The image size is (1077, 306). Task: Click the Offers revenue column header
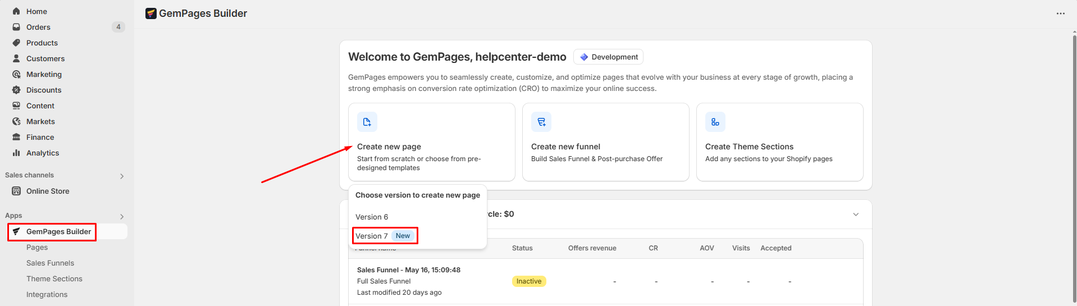click(592, 248)
